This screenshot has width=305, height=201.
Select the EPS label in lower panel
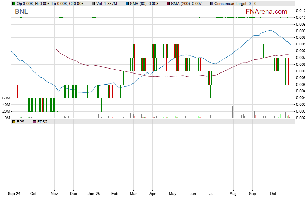coord(20,122)
